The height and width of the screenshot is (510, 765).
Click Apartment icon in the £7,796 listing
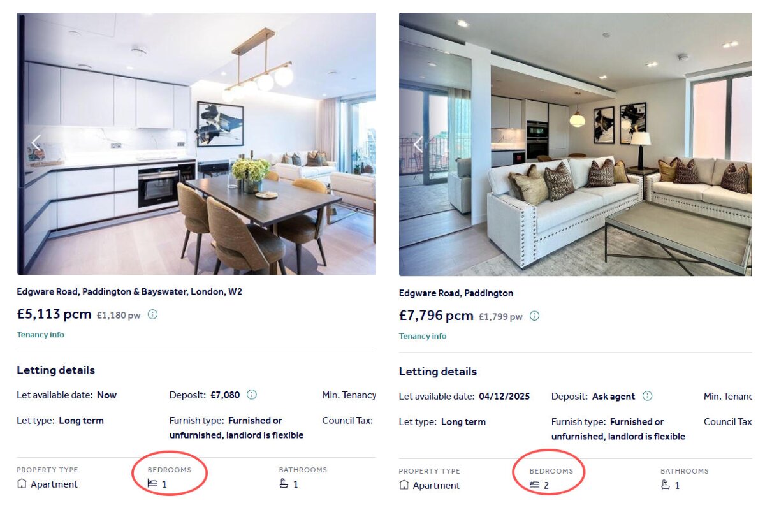point(404,485)
